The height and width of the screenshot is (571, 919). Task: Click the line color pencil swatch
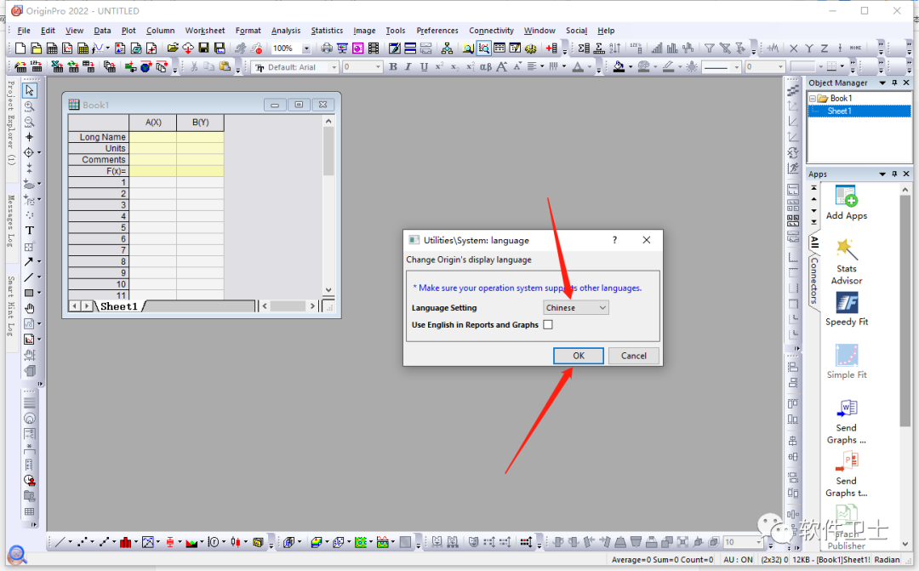(669, 67)
